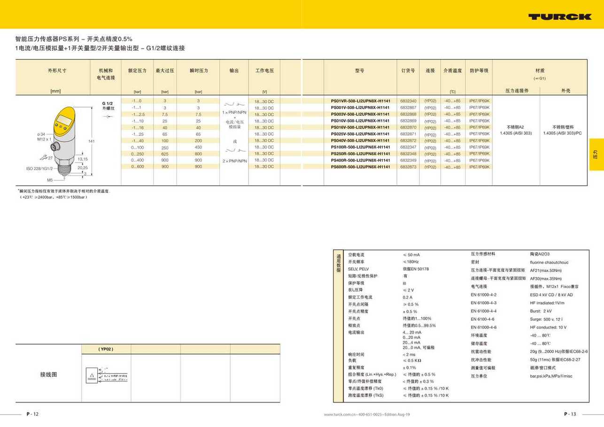Click the 工作电压 column header
604x427 pixels.
(x=264, y=70)
